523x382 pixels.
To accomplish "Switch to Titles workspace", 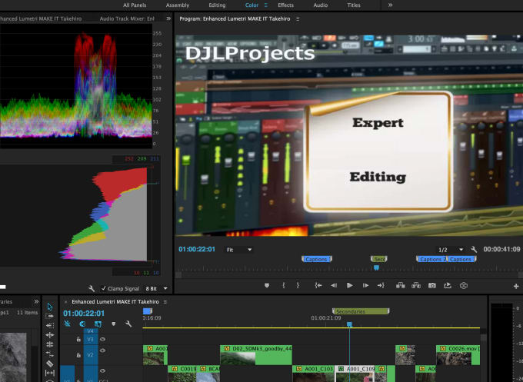I will click(354, 5).
